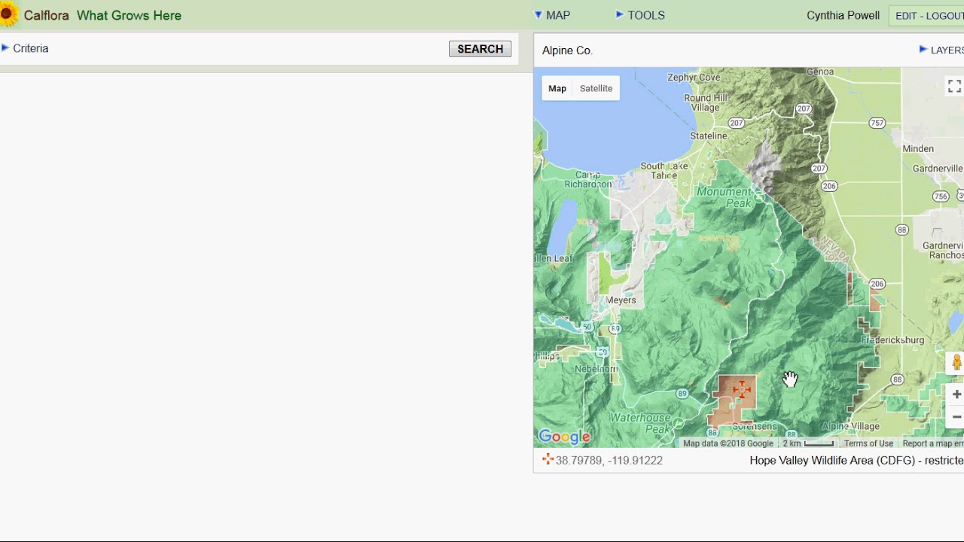Screen dimensions: 964x542
Task: Click the Zephyr Cove label
Action: pos(694,77)
